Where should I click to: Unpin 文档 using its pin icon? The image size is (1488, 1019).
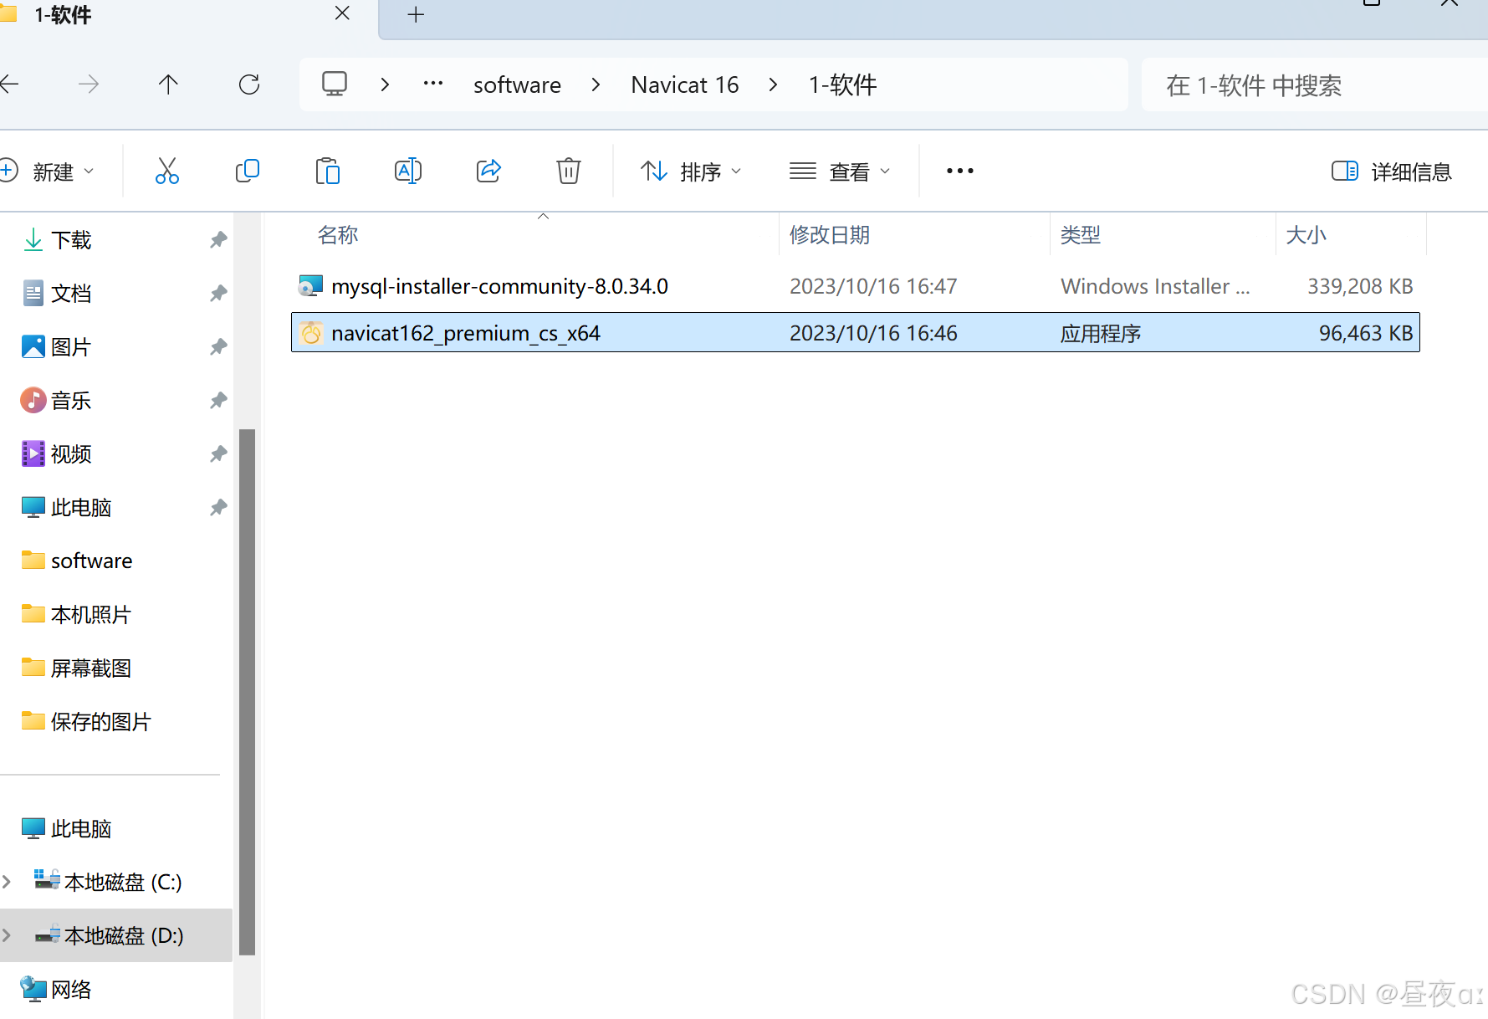(218, 294)
